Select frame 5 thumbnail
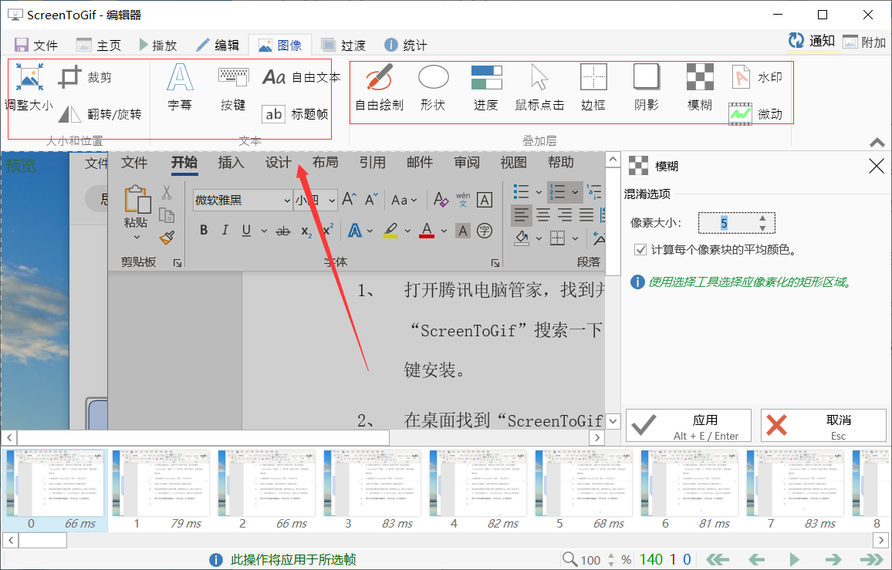 584,491
